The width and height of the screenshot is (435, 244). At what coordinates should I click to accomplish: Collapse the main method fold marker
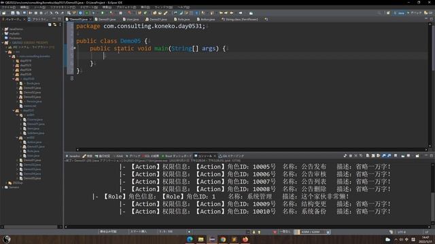[74, 48]
